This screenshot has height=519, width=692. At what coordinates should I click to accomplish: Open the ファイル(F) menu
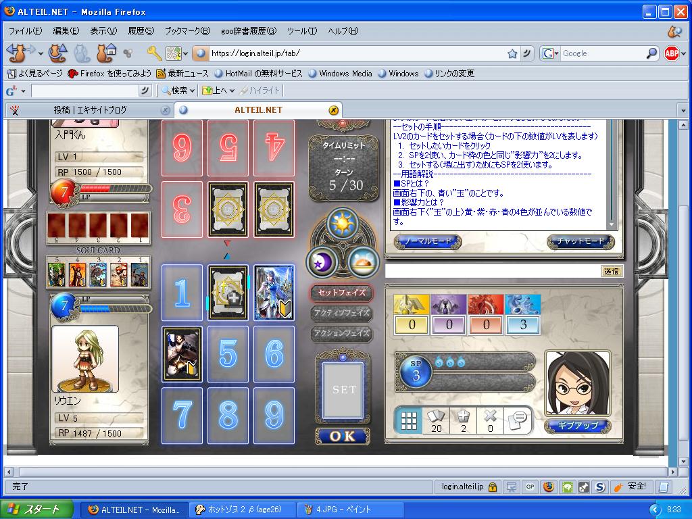(26, 31)
